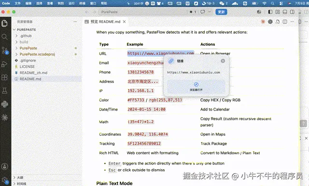The width and height of the screenshot is (309, 186).
Task: Click the half-shaded icon left of layout controls
Action: (259, 12)
